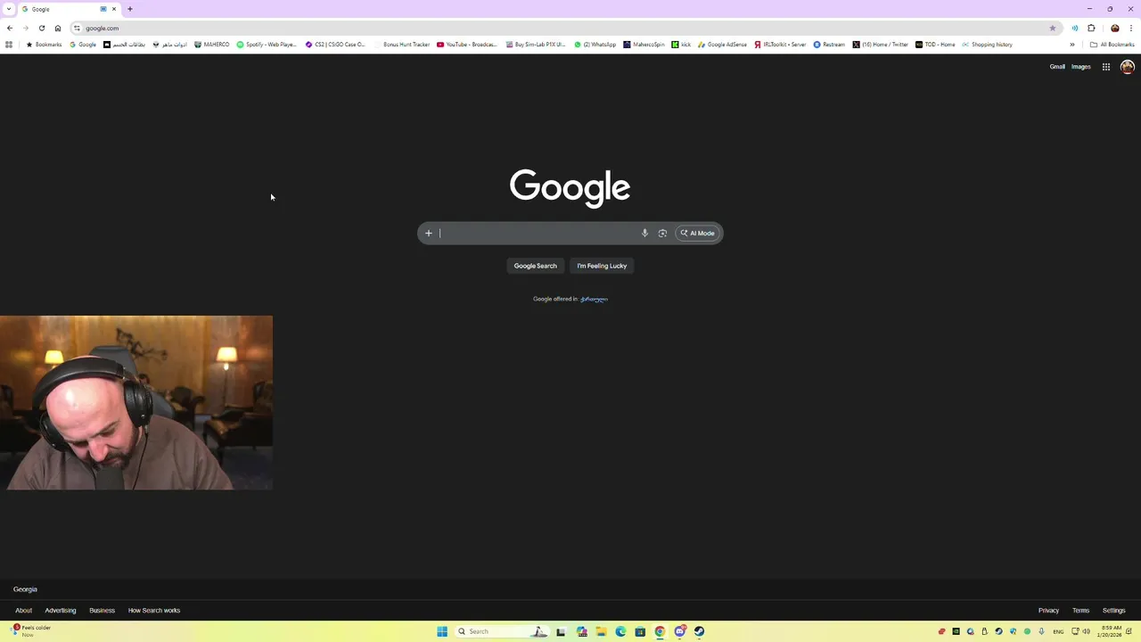Open Spotify Web Player bookmark
Viewport: 1141px width, 642px height.
(x=267, y=45)
